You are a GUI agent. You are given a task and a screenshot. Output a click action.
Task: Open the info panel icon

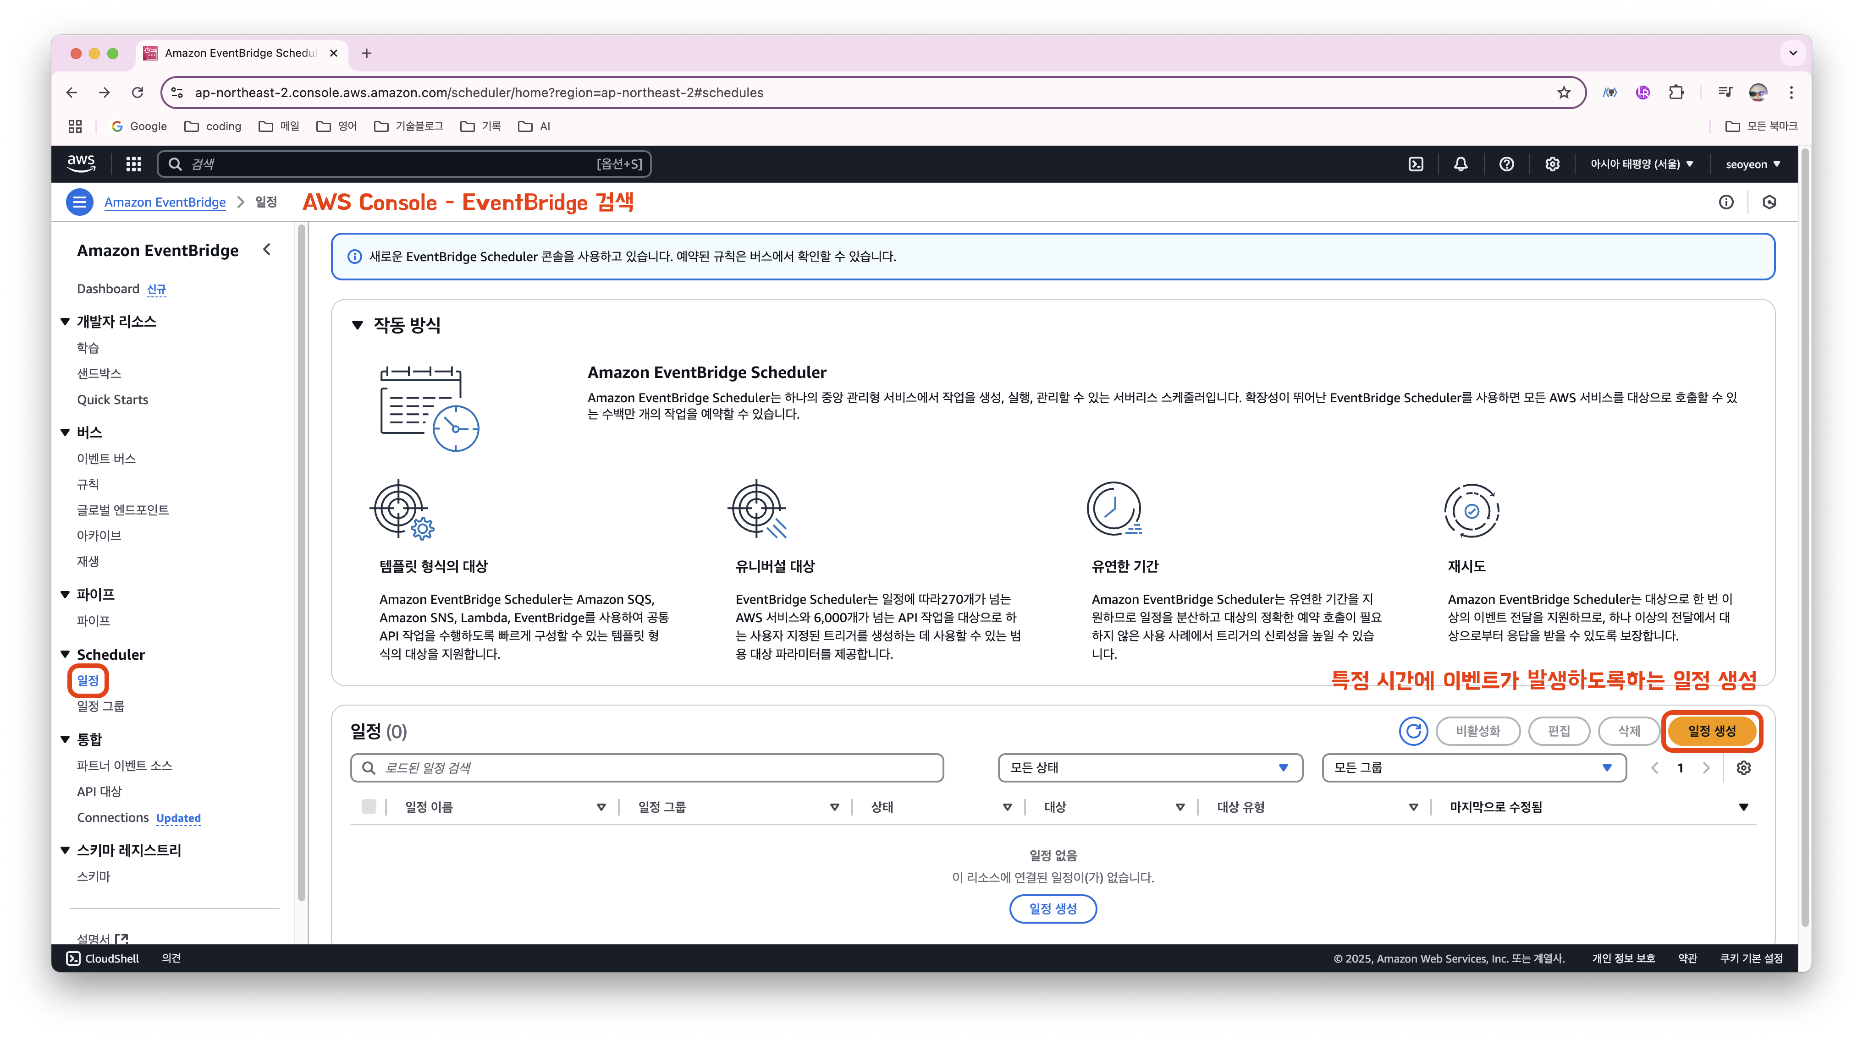(1726, 203)
